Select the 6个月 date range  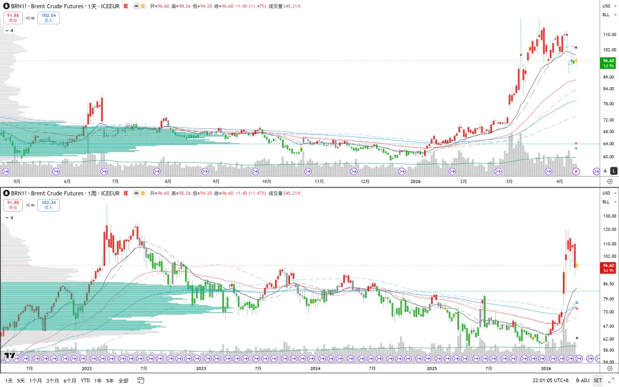pos(70,381)
